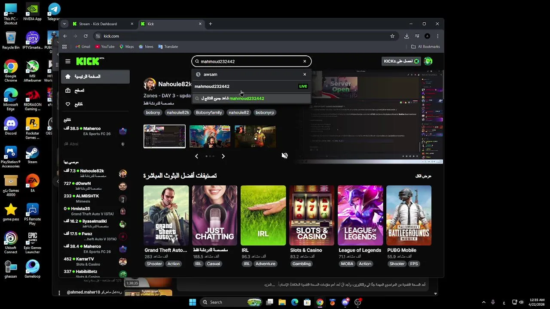
Task: Open the YouTube bookmark
Action: (x=105, y=47)
